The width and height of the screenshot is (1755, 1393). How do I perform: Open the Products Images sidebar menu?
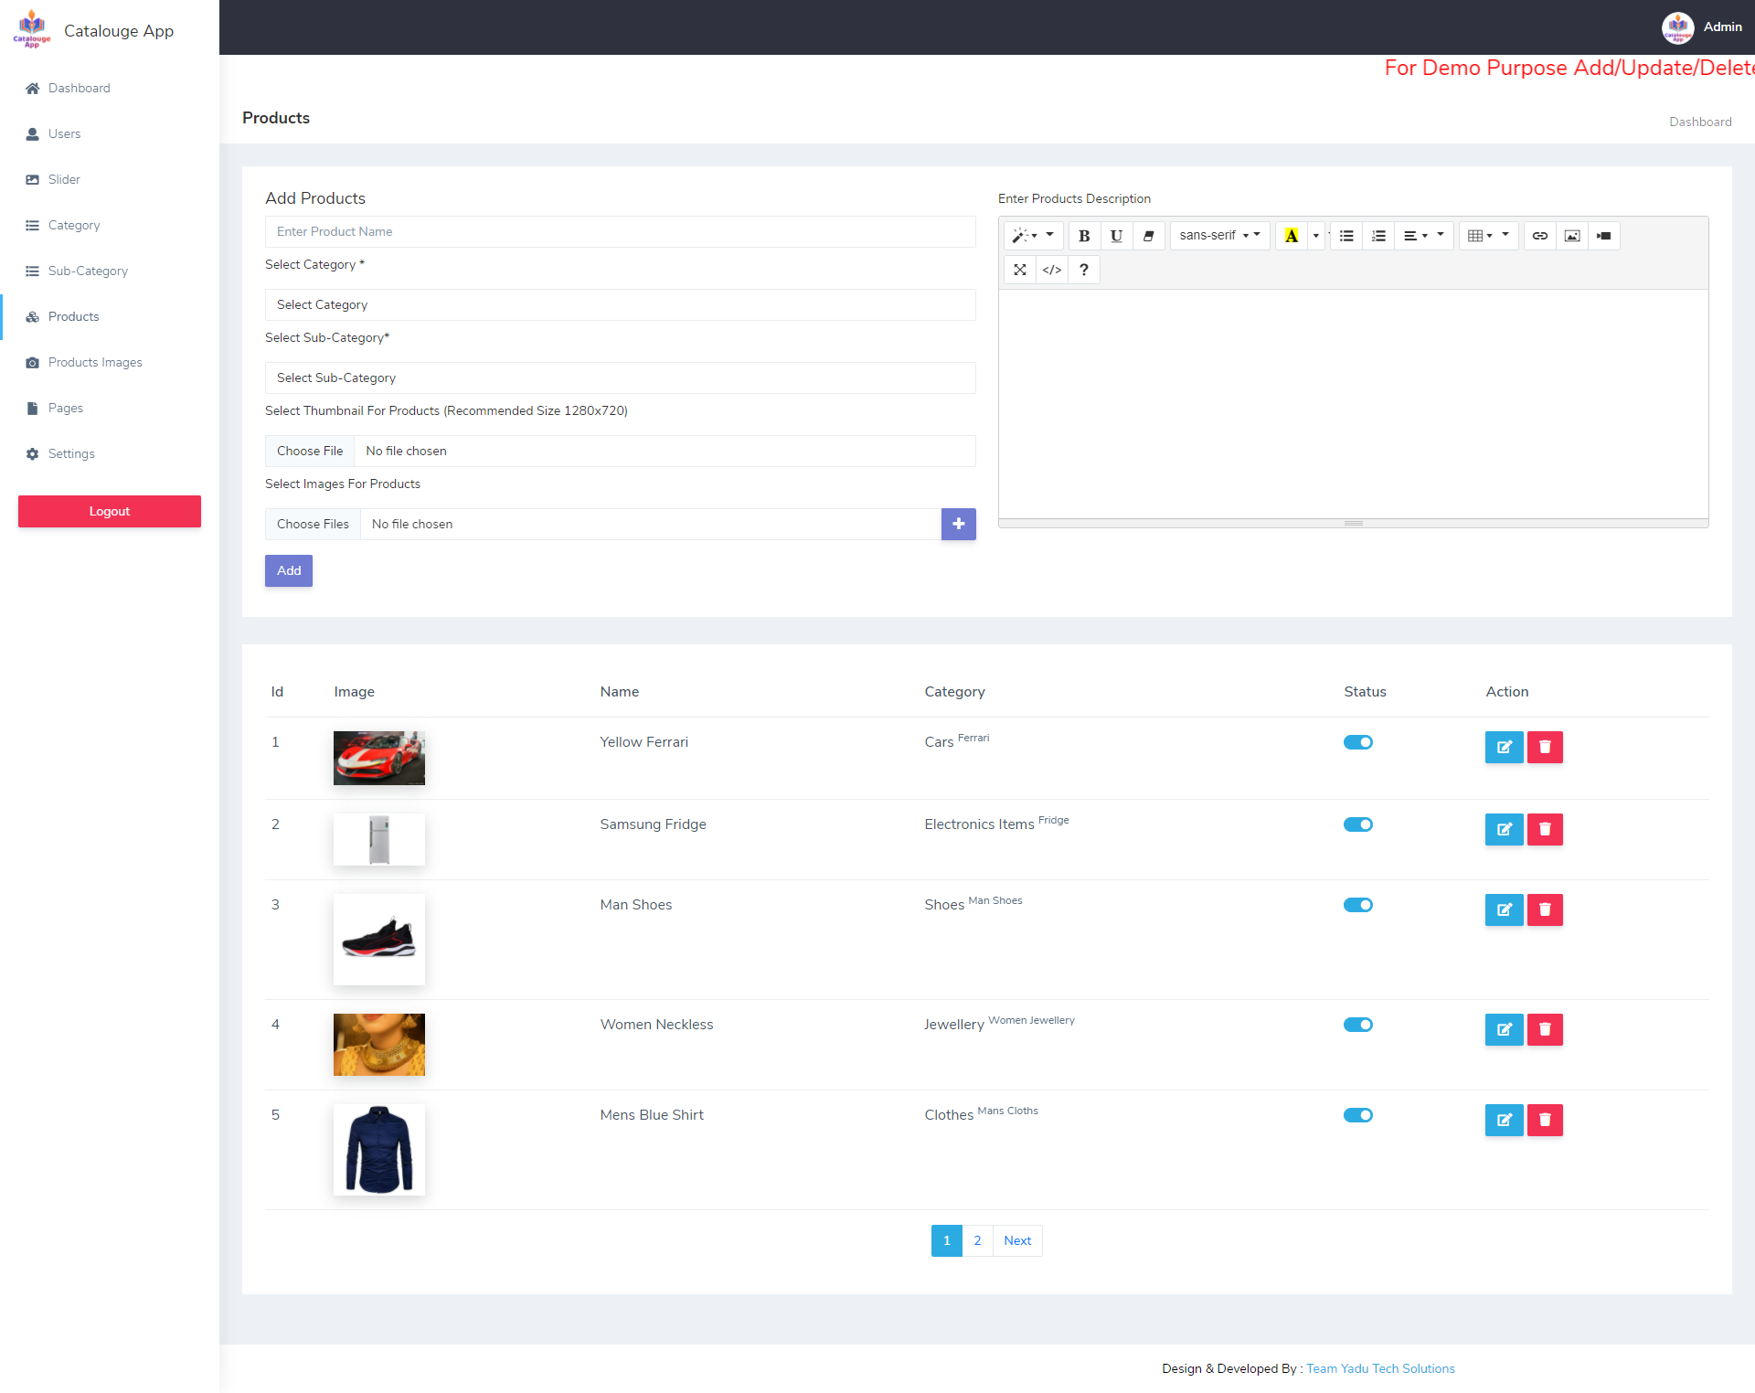tap(95, 362)
